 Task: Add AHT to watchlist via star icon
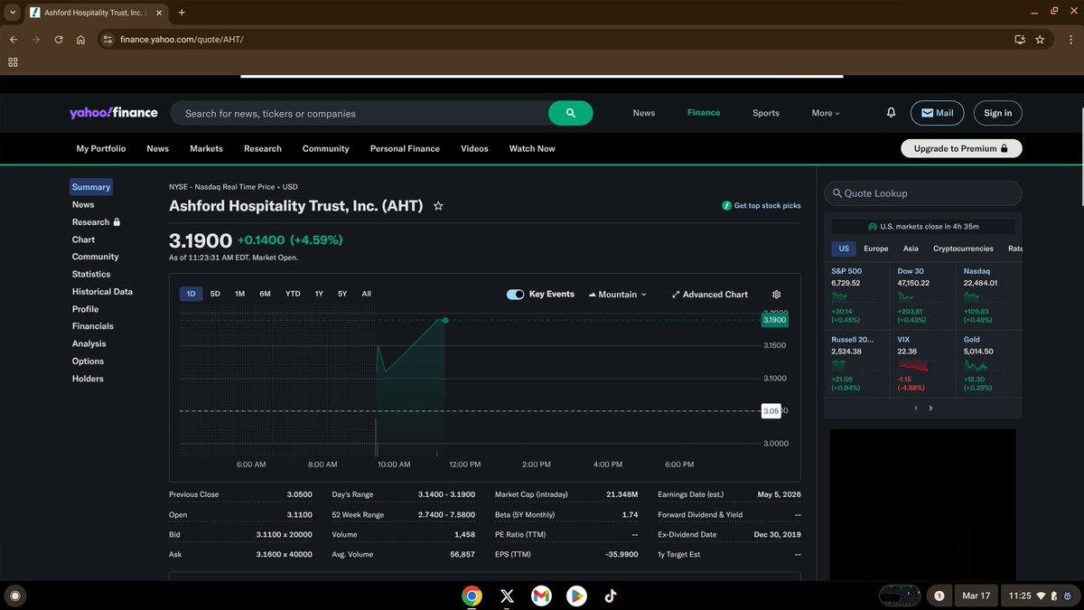438,206
